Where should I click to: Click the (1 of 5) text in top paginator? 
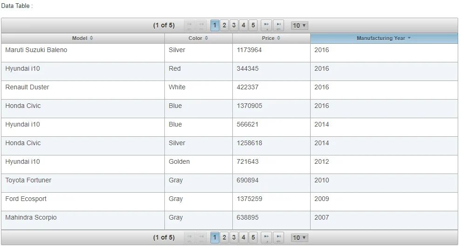pyautogui.click(x=164, y=26)
